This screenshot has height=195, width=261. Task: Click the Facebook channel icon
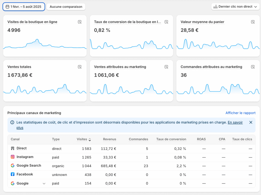[12, 174]
